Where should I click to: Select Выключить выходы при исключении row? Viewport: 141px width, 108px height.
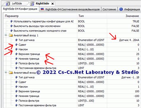pyautogui.click(x=37, y=26)
